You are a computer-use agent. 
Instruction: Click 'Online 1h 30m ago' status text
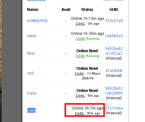(x=87, y=34)
